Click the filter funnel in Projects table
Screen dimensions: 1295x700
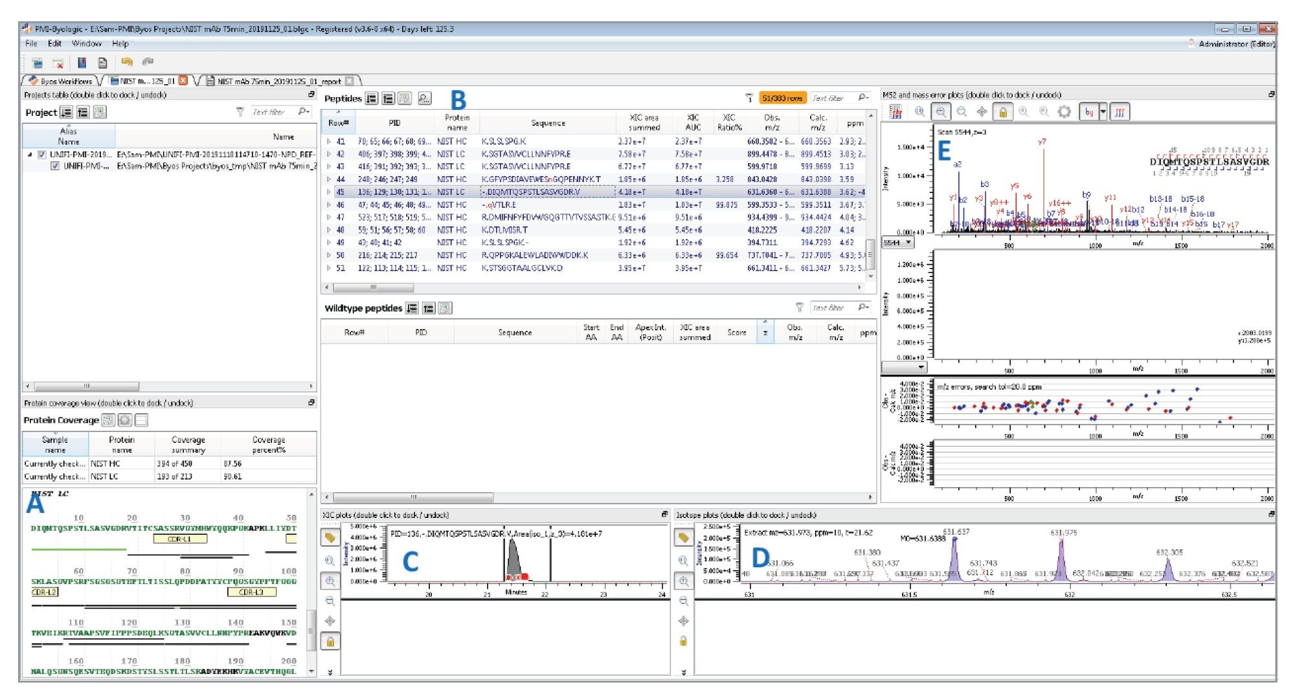tap(240, 112)
